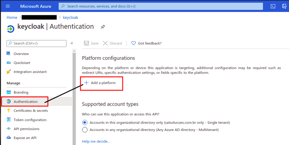Image resolution: width=289 pixels, height=145 pixels.
Task: Click the Save button label
Action: [95, 43]
